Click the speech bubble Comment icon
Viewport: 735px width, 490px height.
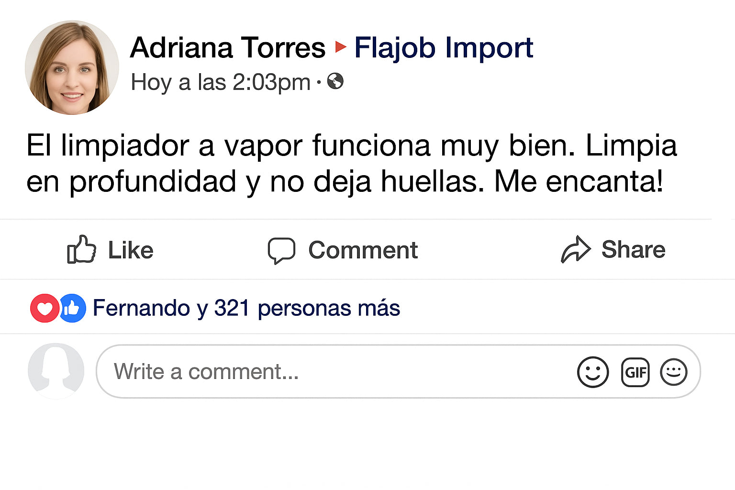click(x=281, y=250)
